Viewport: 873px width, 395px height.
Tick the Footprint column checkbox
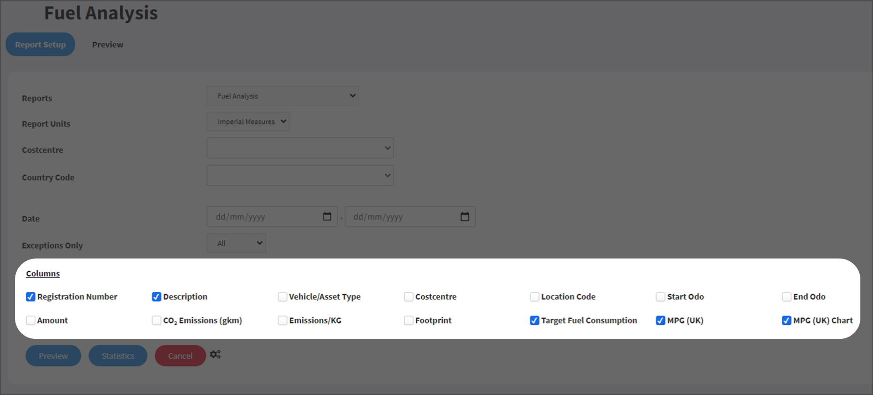(x=409, y=320)
